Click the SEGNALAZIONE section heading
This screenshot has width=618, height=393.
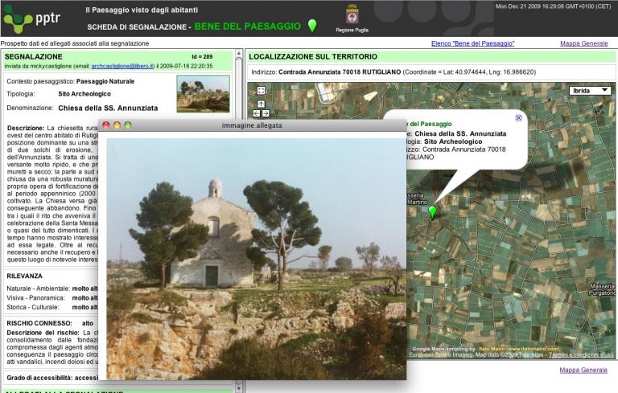[34, 57]
